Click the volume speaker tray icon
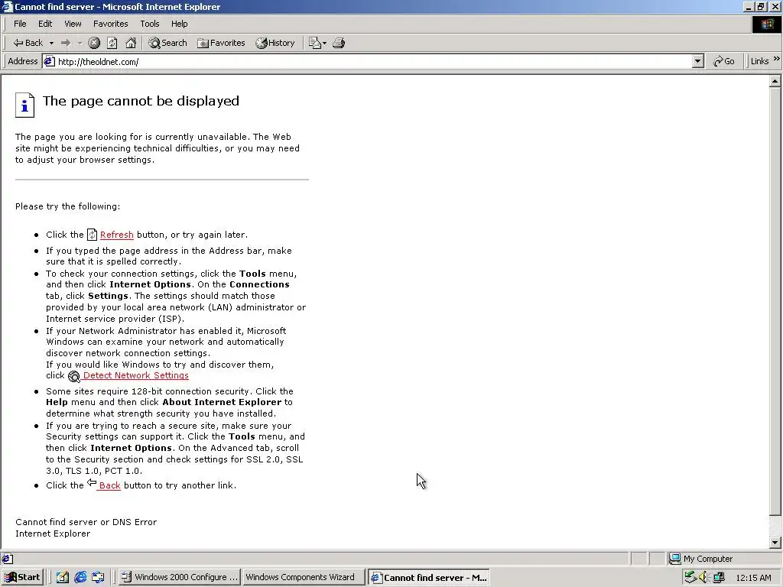The image size is (783, 587). coord(703,577)
